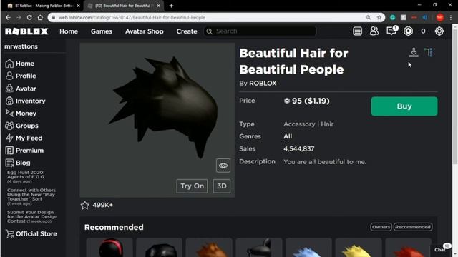This screenshot has height=257, width=458.
Task: Open Avatar in the sidebar
Action: [21, 89]
